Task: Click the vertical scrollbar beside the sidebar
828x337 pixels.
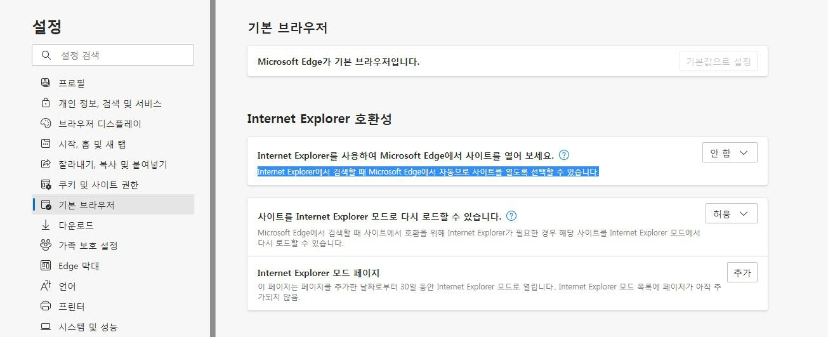Action: 213,168
